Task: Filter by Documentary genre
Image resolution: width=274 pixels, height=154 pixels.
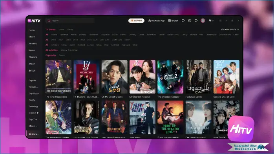Action: tap(225, 35)
